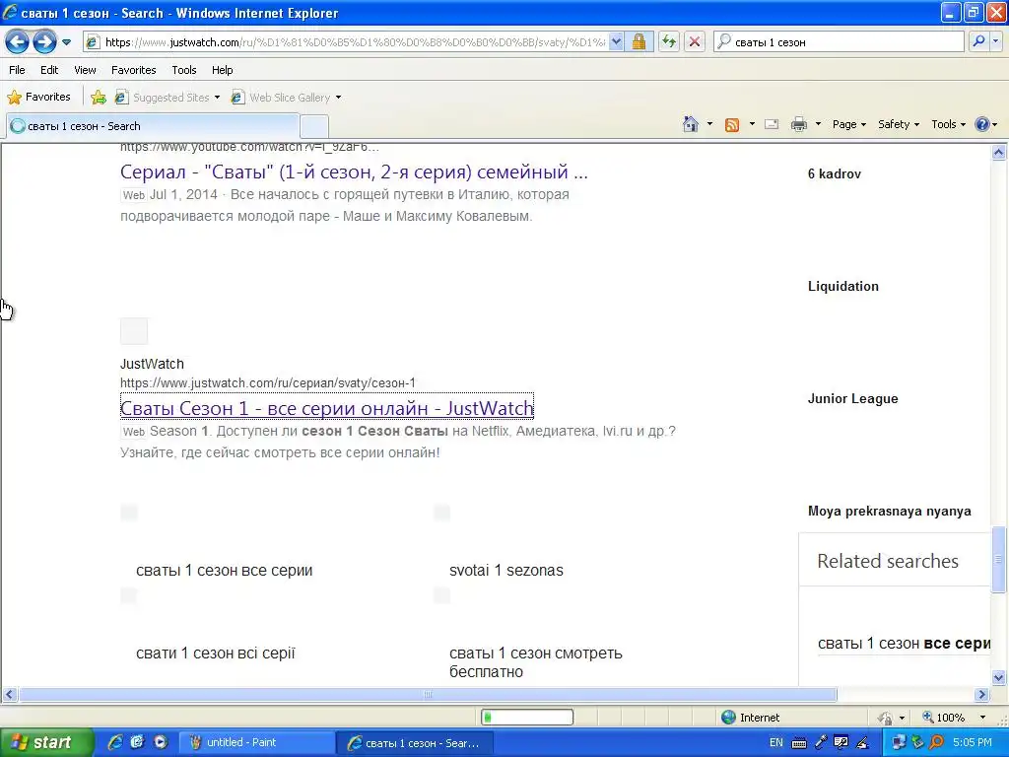This screenshot has width=1009, height=757.
Task: Click the Home icon in command bar
Action: tap(691, 124)
